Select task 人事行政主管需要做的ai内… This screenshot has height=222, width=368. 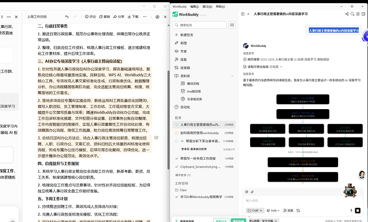tap(204, 125)
